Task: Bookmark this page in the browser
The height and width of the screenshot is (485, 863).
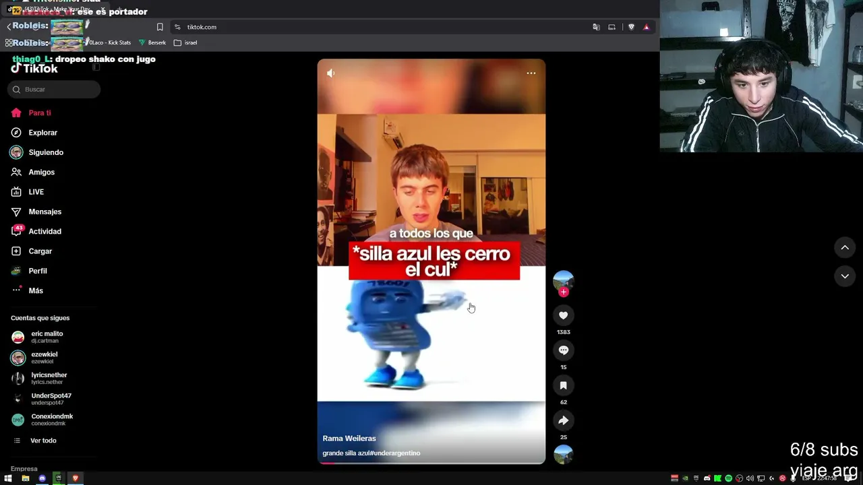Action: click(x=160, y=27)
